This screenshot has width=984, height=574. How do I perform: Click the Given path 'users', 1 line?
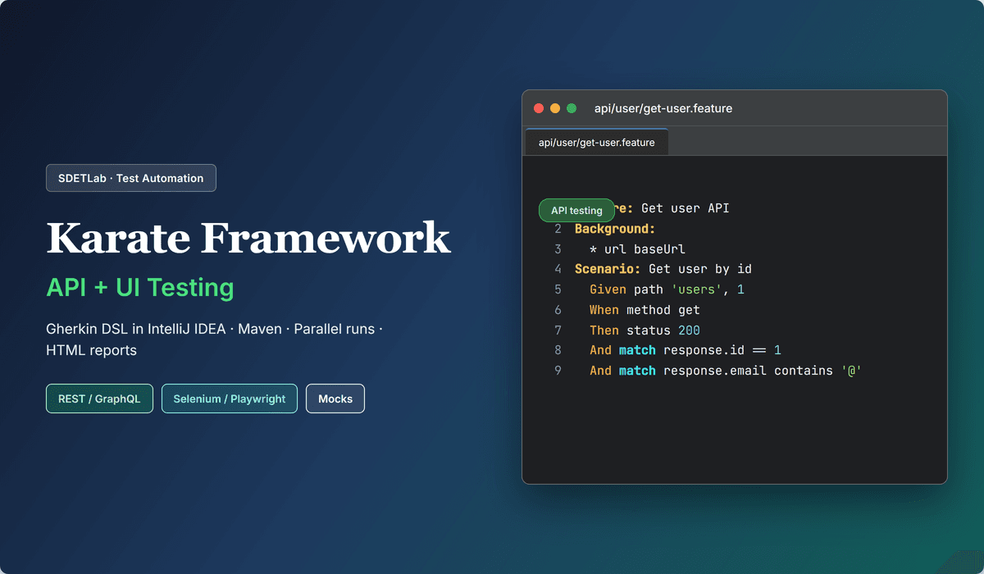pyautogui.click(x=667, y=289)
